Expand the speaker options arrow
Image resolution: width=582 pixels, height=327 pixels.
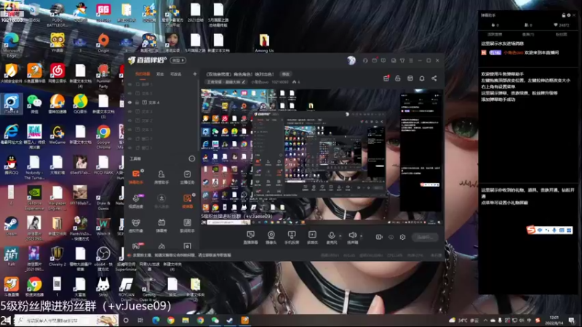click(361, 235)
